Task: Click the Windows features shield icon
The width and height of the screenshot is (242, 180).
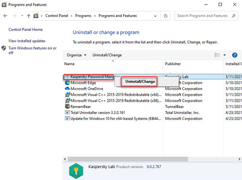Action: 4,48
